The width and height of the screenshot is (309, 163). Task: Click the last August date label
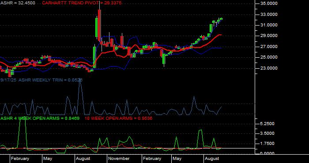point(212,159)
